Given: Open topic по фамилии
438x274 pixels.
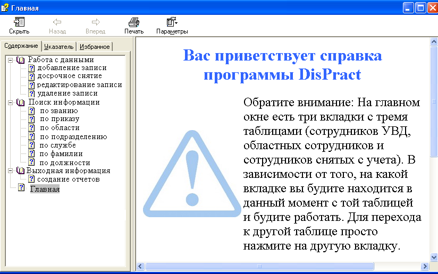Looking at the screenshot, I should coord(61,154).
